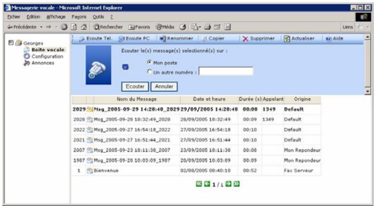
Task: Click the Média toolbar button
Action: tap(165, 27)
